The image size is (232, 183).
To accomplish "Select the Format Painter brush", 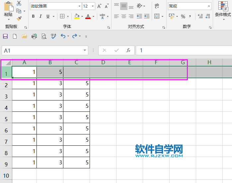I will (x=19, y=18).
